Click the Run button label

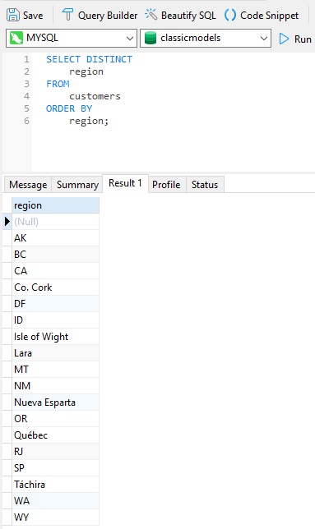pyautogui.click(x=303, y=39)
